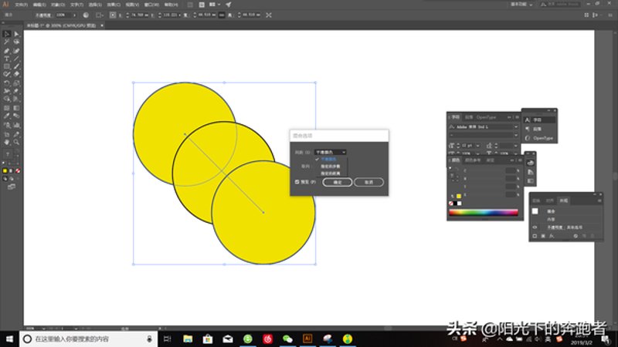Click the color spectrum bar in Color panel

pyautogui.click(x=484, y=213)
